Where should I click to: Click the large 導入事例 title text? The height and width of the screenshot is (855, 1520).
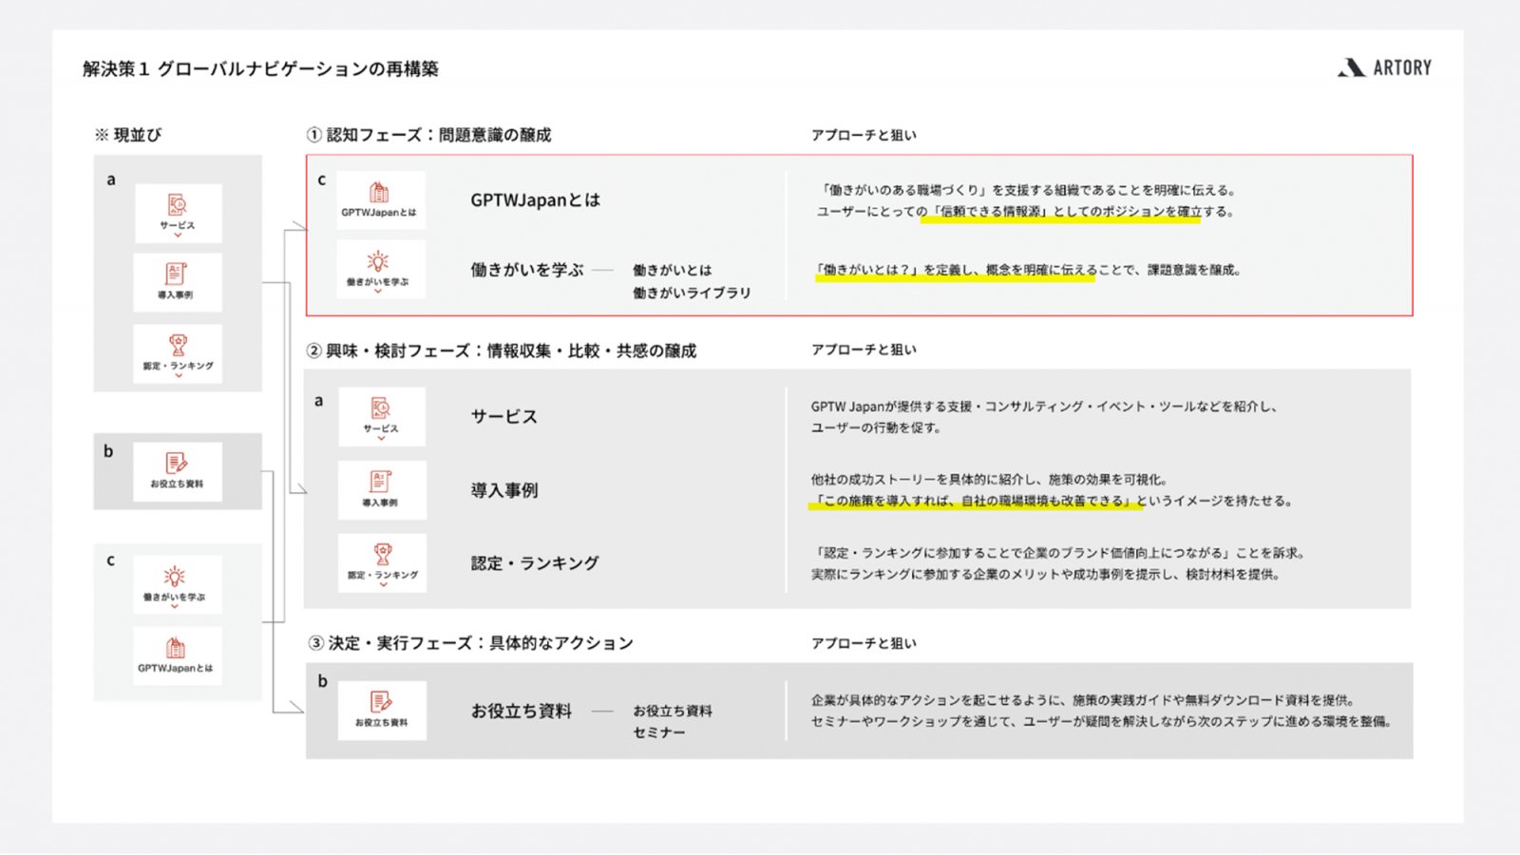point(504,490)
